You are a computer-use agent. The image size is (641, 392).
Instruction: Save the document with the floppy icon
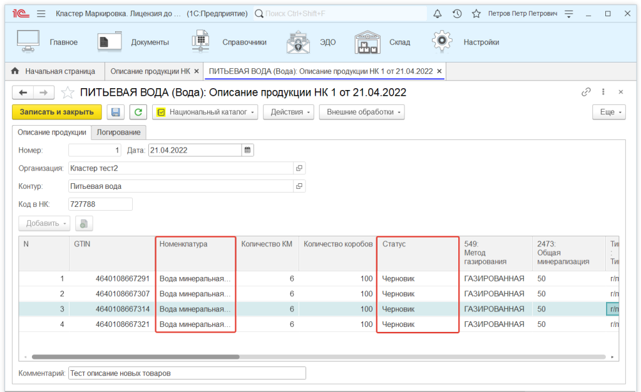[116, 112]
